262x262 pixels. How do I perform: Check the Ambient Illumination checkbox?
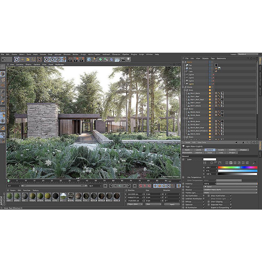coord(204,199)
